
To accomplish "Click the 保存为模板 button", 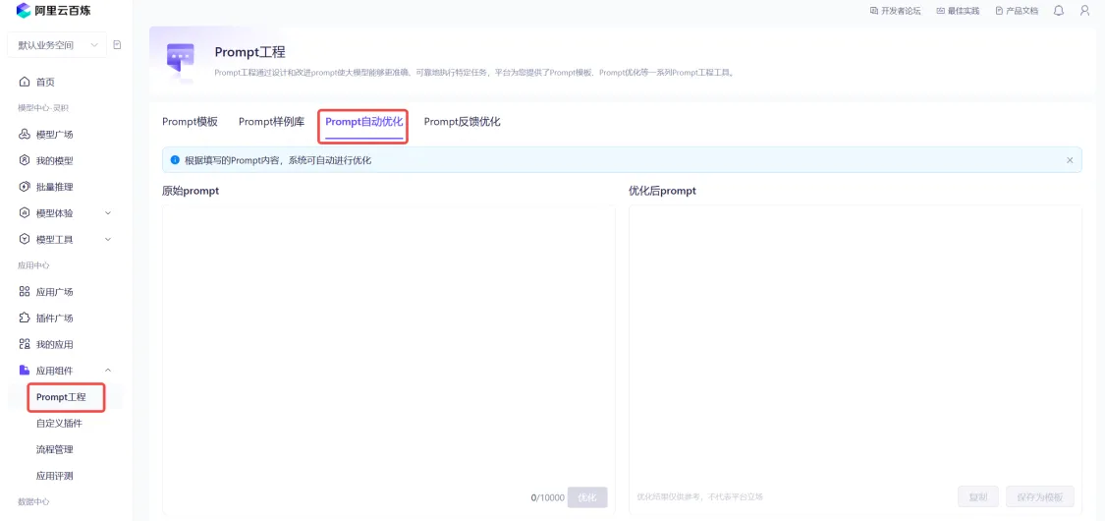I will tap(1039, 496).
